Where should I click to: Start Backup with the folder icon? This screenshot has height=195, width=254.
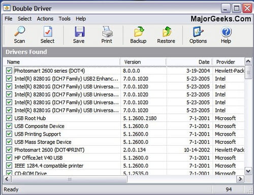click(139, 31)
